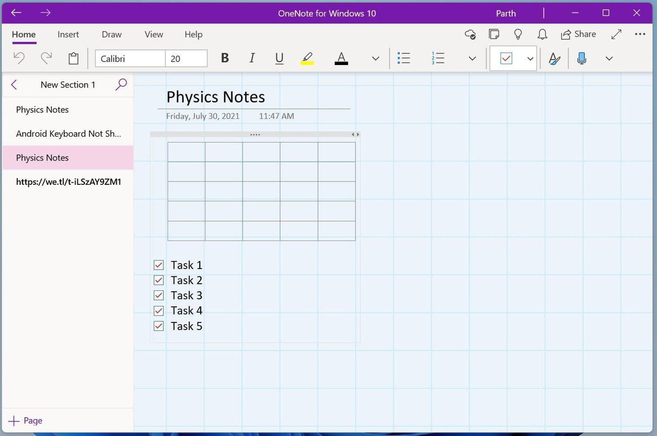Select the note container move handle dots
This screenshot has width=657, height=436.
coord(255,134)
